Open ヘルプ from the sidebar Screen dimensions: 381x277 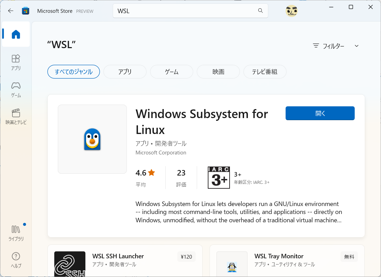[16, 260]
